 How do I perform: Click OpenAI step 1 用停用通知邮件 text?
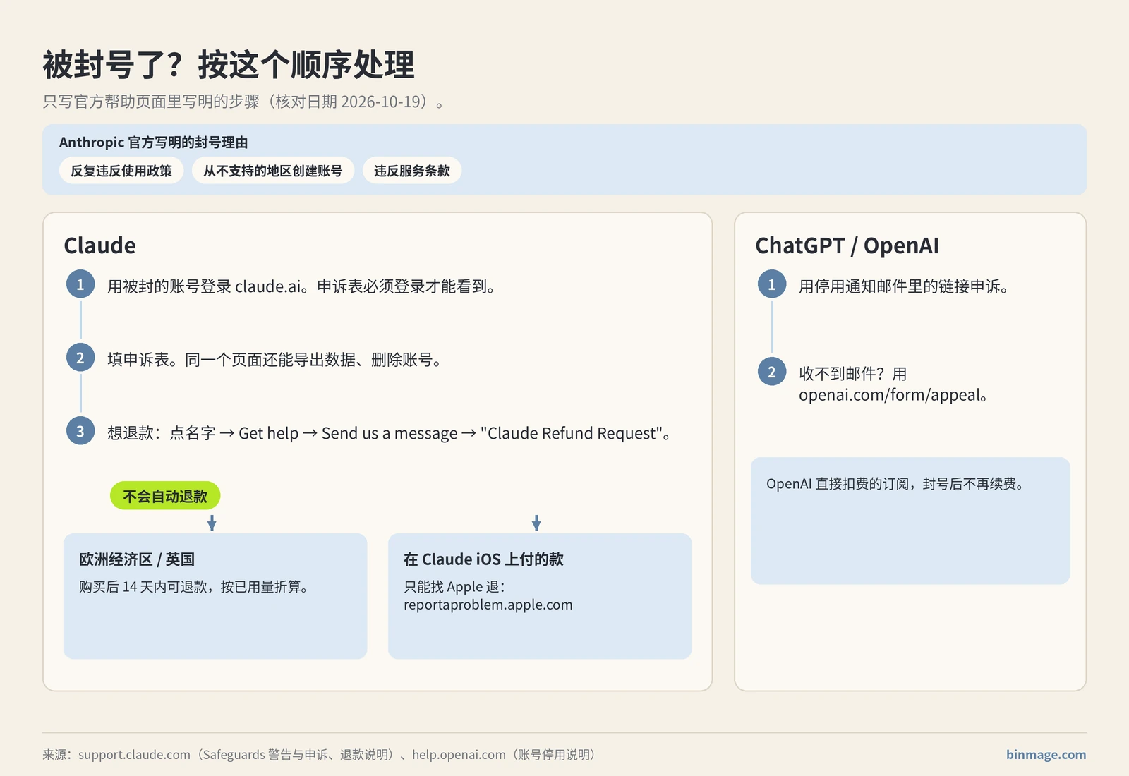tap(904, 286)
